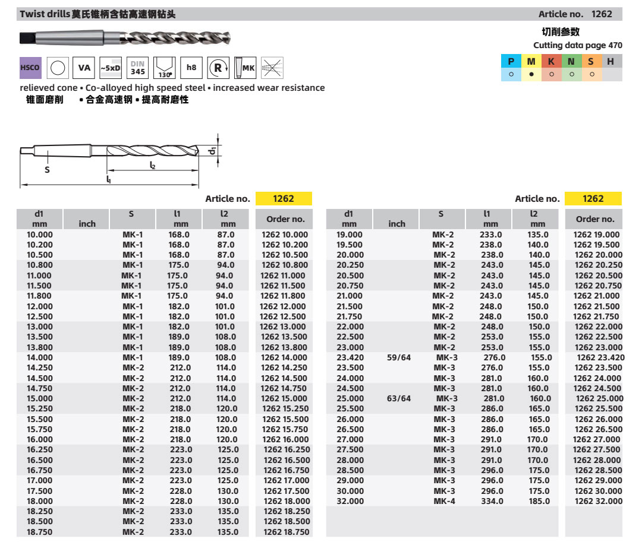
Task: Click the crossed-out coolant icon
Action: click(272, 68)
